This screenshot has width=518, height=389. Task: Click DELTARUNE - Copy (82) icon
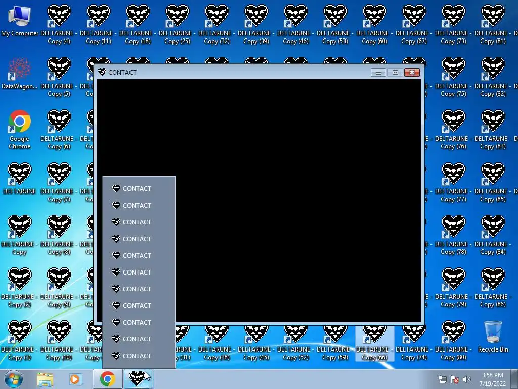point(493,77)
